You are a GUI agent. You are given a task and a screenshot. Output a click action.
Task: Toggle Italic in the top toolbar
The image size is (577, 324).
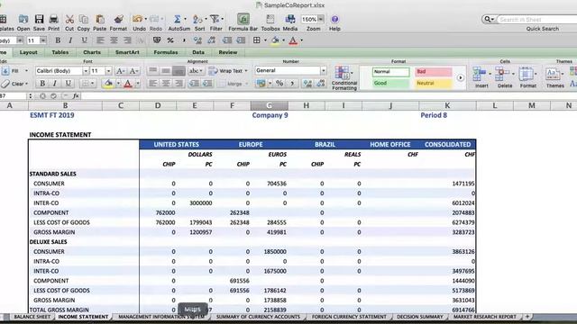tap(70, 40)
